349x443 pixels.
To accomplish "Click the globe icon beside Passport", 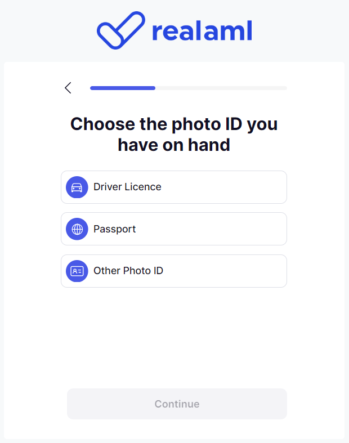I will (x=77, y=229).
